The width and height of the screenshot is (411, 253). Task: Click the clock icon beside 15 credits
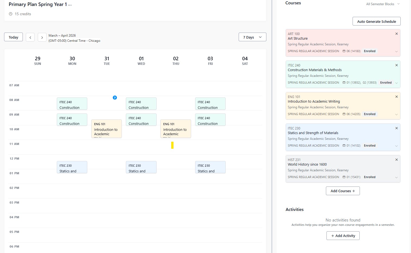click(x=11, y=14)
